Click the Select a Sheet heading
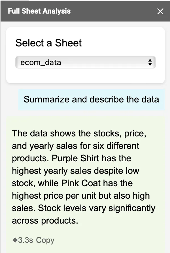The width and height of the screenshot is (170, 253). 49,43
